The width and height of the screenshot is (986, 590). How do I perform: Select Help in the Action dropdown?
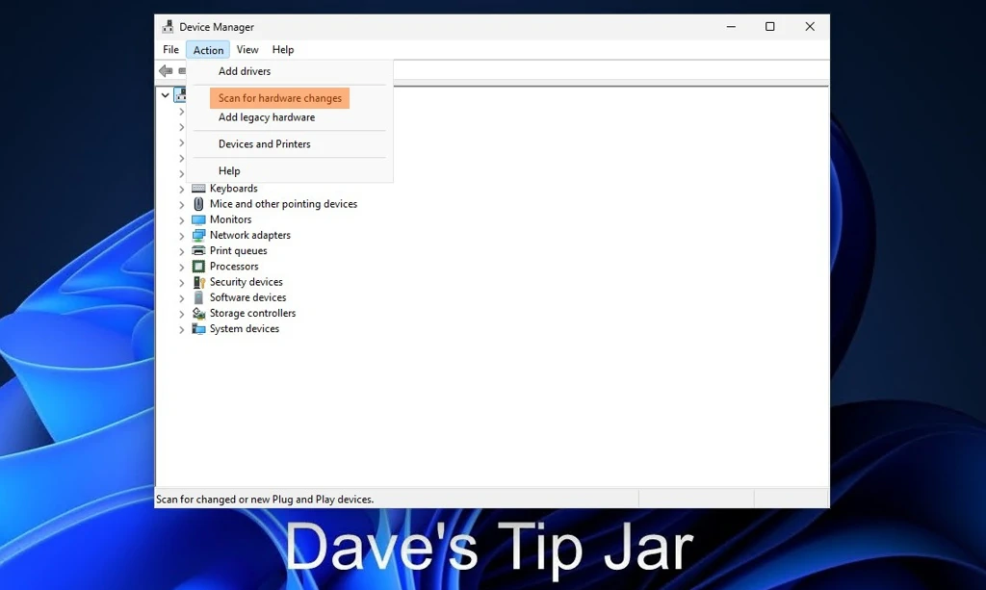[229, 171]
